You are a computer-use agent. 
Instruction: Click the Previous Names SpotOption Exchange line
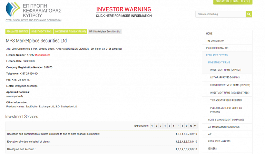(41, 107)
